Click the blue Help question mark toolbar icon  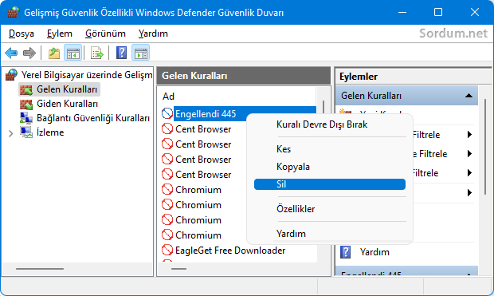pos(121,53)
